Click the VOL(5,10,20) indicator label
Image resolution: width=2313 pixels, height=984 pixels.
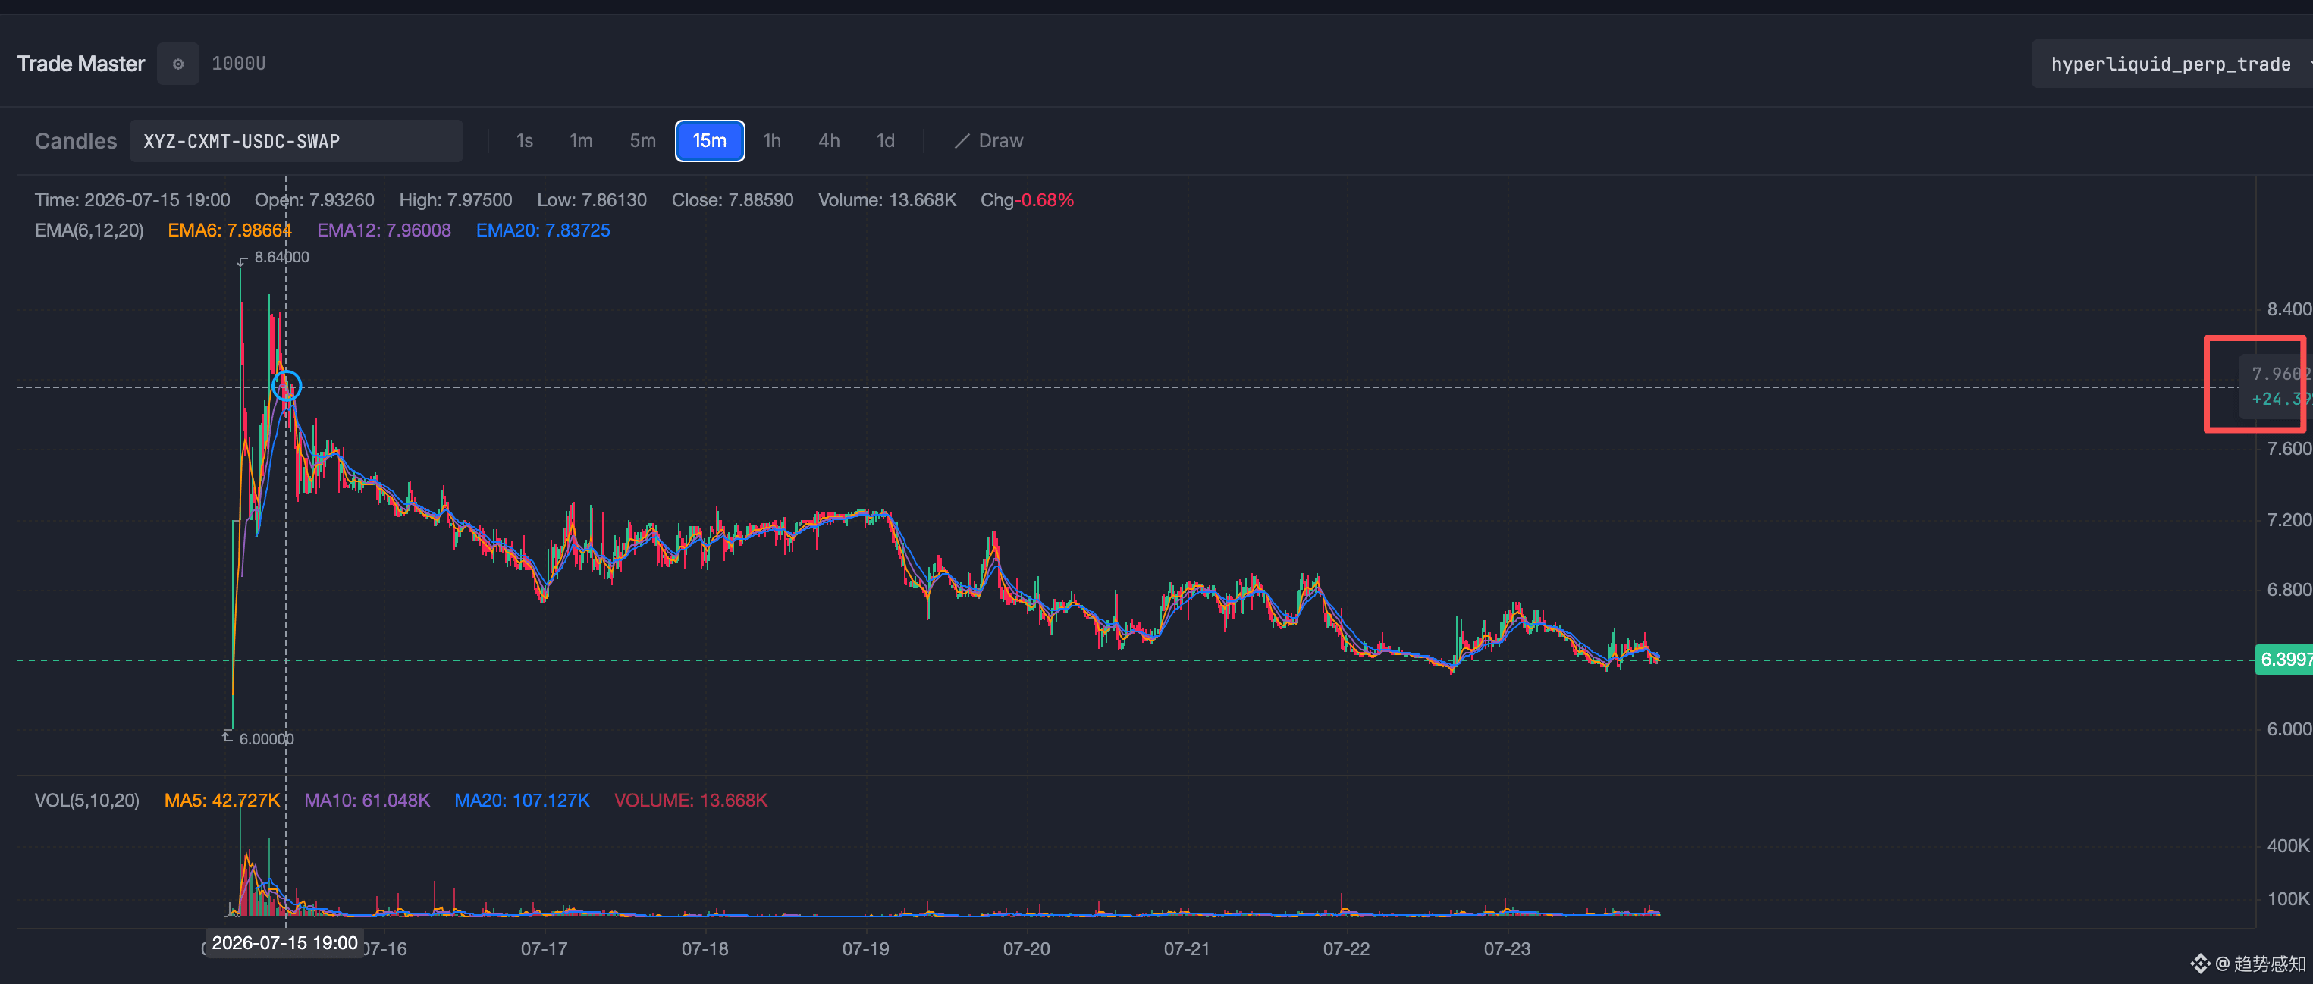click(87, 800)
